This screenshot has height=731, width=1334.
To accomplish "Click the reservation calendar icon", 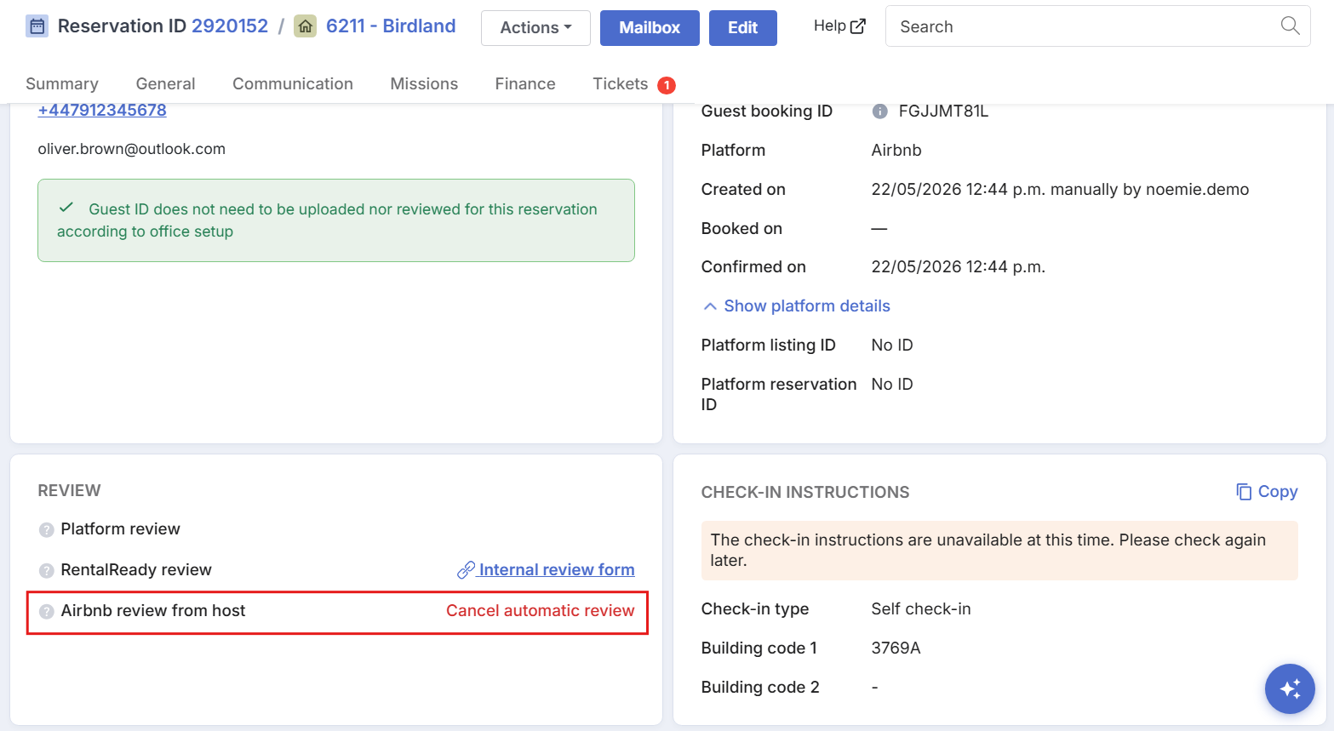I will (x=37, y=26).
